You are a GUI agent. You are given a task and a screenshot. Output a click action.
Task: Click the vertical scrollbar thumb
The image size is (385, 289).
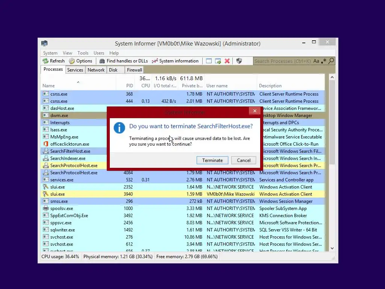pos(332,122)
